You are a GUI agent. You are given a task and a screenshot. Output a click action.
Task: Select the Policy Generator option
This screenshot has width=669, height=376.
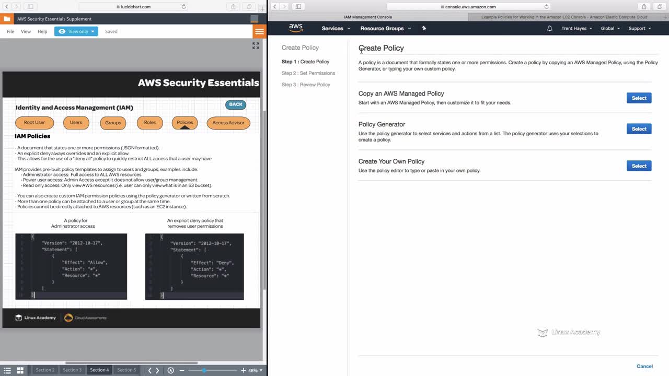point(639,129)
